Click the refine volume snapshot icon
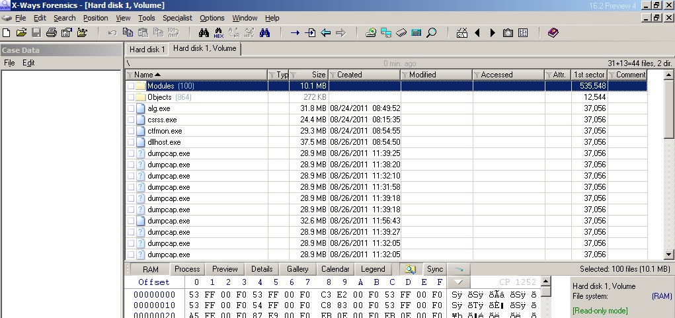 (462, 32)
